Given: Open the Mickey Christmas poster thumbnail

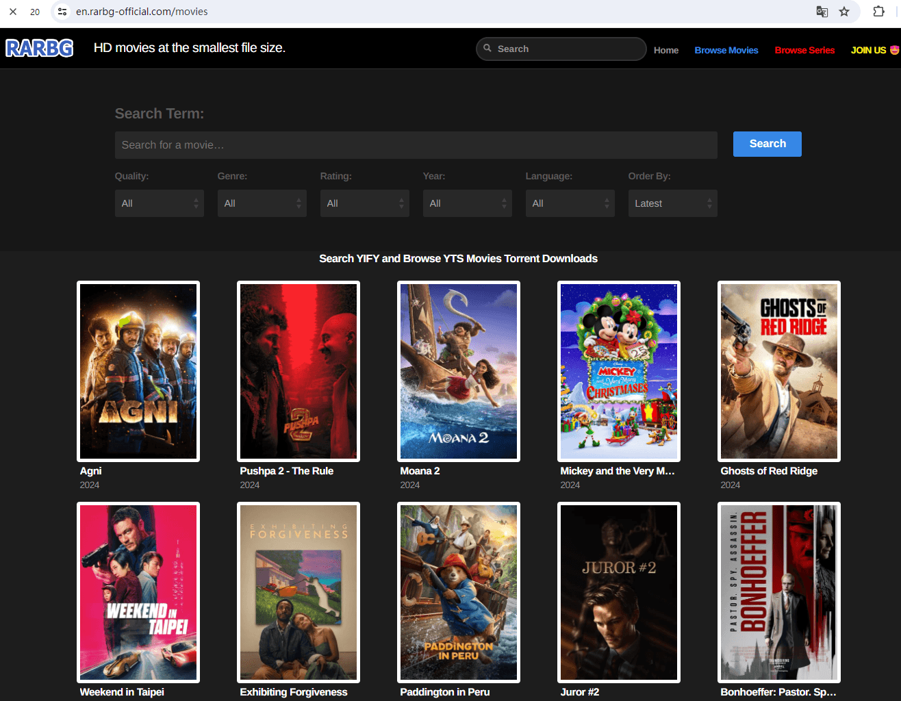Looking at the screenshot, I should pos(619,371).
